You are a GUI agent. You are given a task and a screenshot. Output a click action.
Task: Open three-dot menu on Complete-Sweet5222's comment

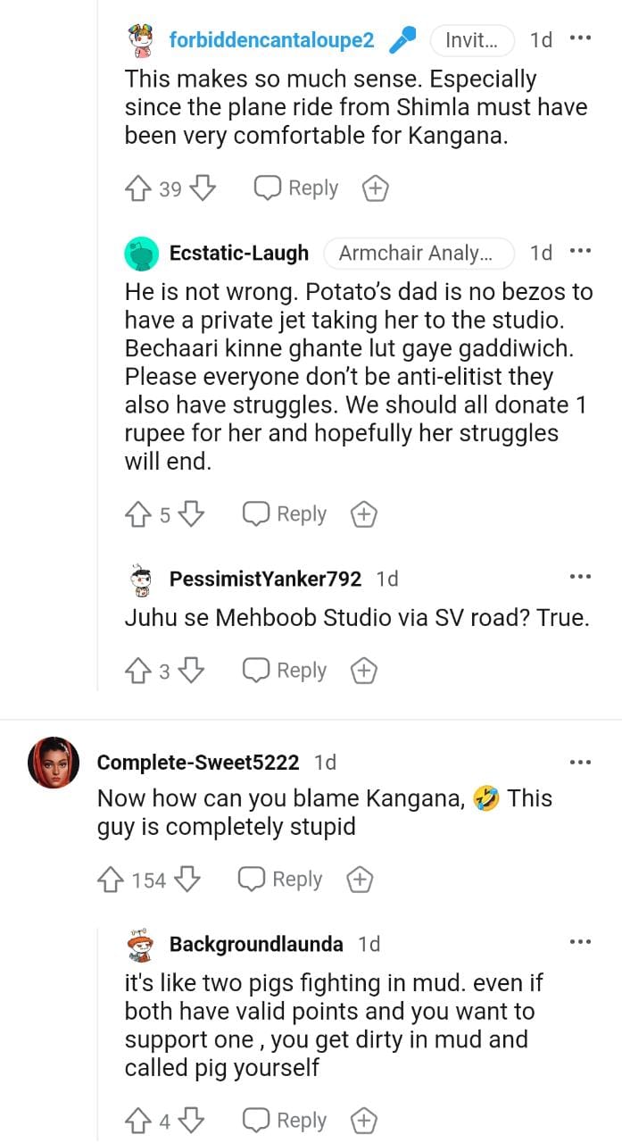tap(580, 763)
